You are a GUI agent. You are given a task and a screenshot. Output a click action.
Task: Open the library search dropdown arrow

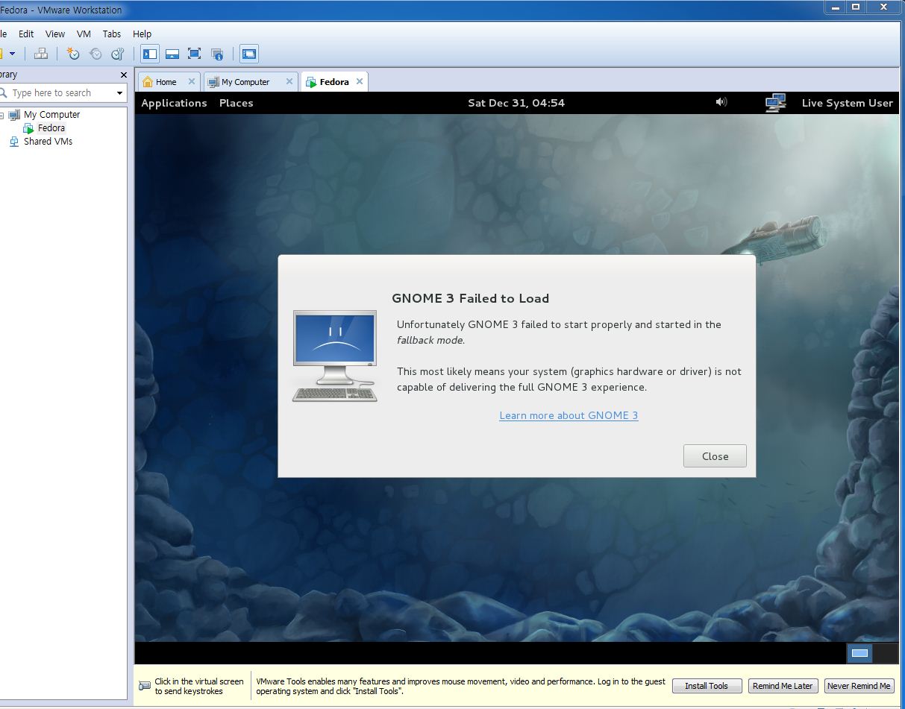(119, 93)
